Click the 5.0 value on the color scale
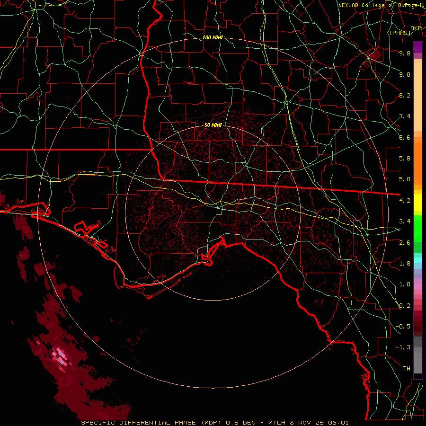426x426 pixels. click(x=405, y=179)
